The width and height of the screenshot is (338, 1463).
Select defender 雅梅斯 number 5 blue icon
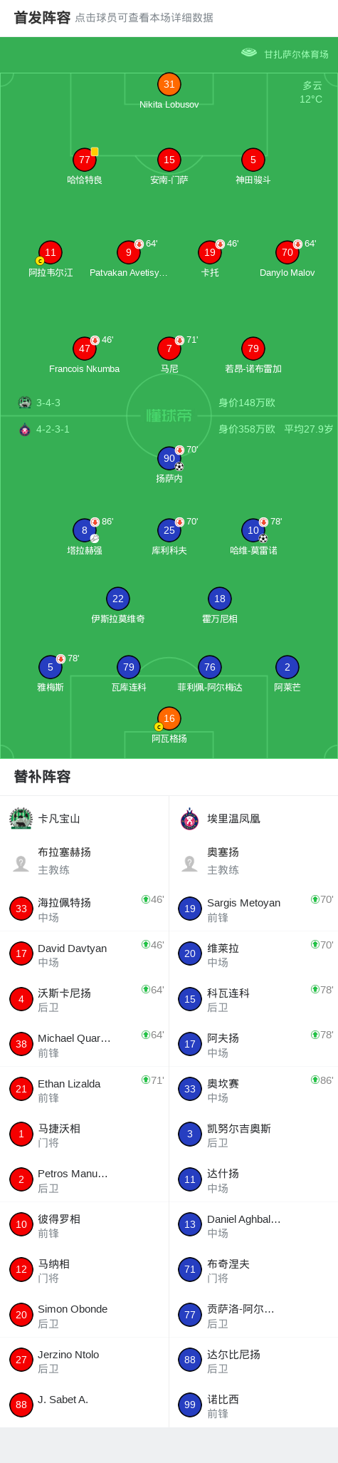[x=50, y=667]
